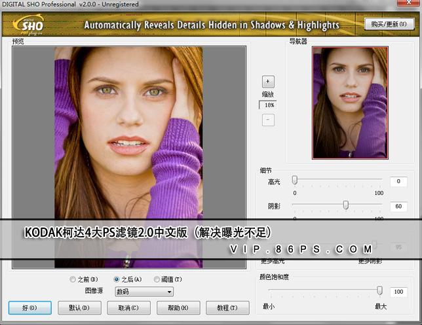Click the zoom percentage 18% field
Image resolution: width=422 pixels, height=325 pixels.
tap(267, 105)
